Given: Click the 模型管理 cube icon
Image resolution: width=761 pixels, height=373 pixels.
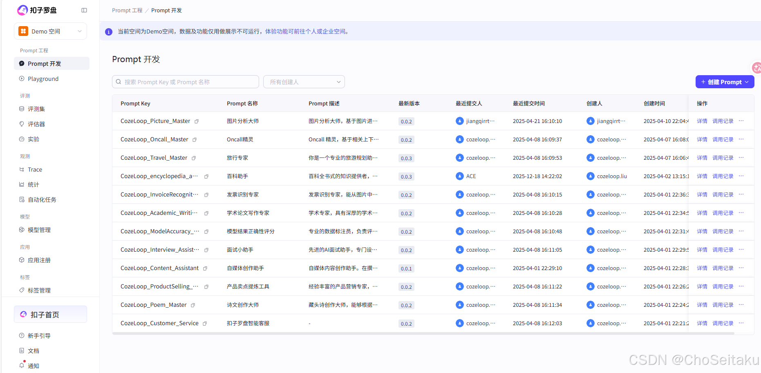Looking at the screenshot, I should point(22,230).
